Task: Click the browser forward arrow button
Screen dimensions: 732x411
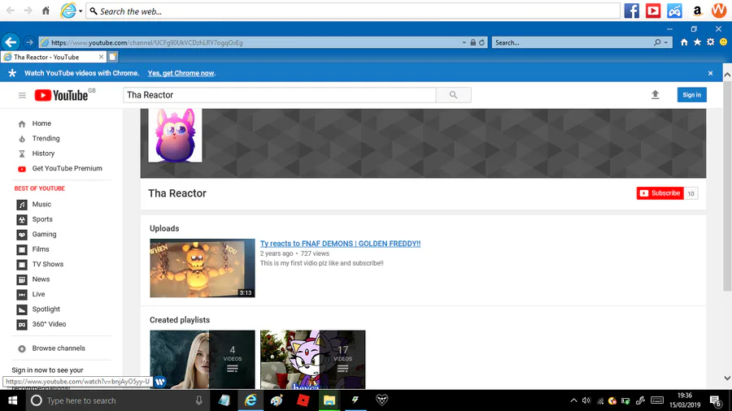Action: tap(29, 42)
